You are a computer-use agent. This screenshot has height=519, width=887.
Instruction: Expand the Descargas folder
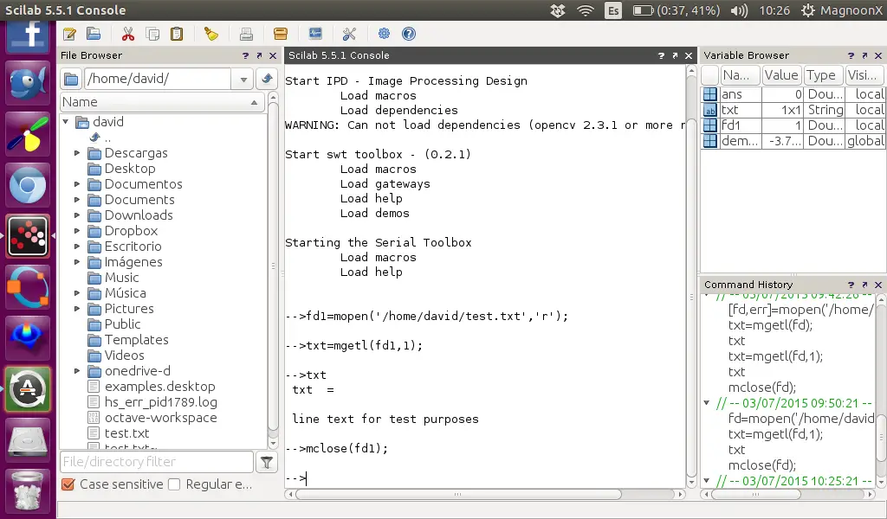77,153
